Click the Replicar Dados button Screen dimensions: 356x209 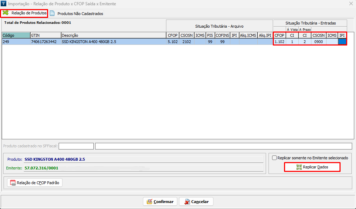pos(312,167)
